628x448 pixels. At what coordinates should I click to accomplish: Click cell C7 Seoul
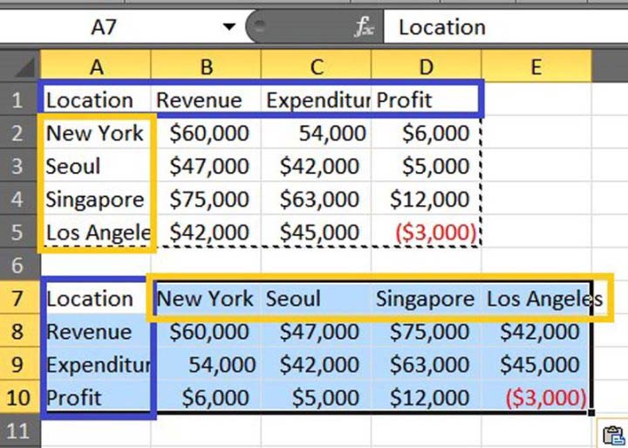pos(316,298)
